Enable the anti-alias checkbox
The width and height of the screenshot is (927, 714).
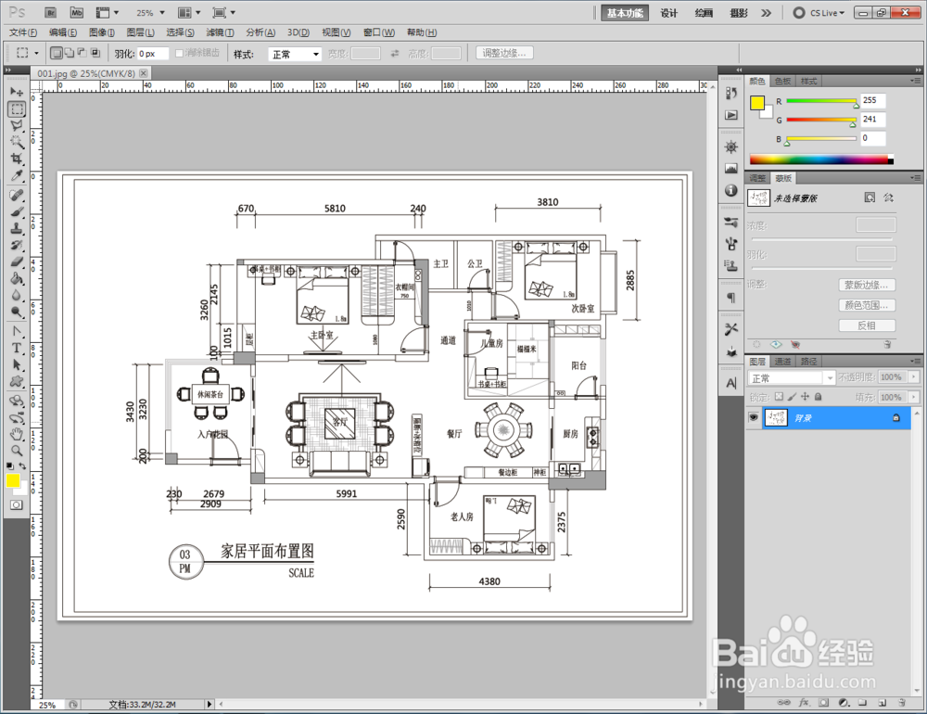pos(179,53)
